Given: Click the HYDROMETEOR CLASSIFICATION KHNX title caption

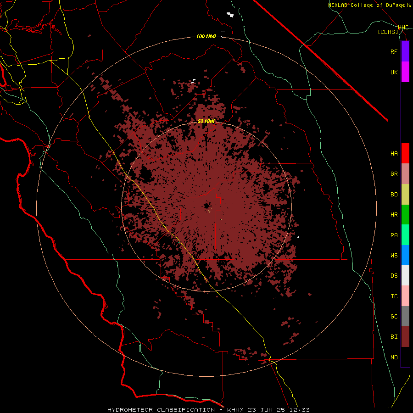Looking at the screenshot, I should (208, 410).
